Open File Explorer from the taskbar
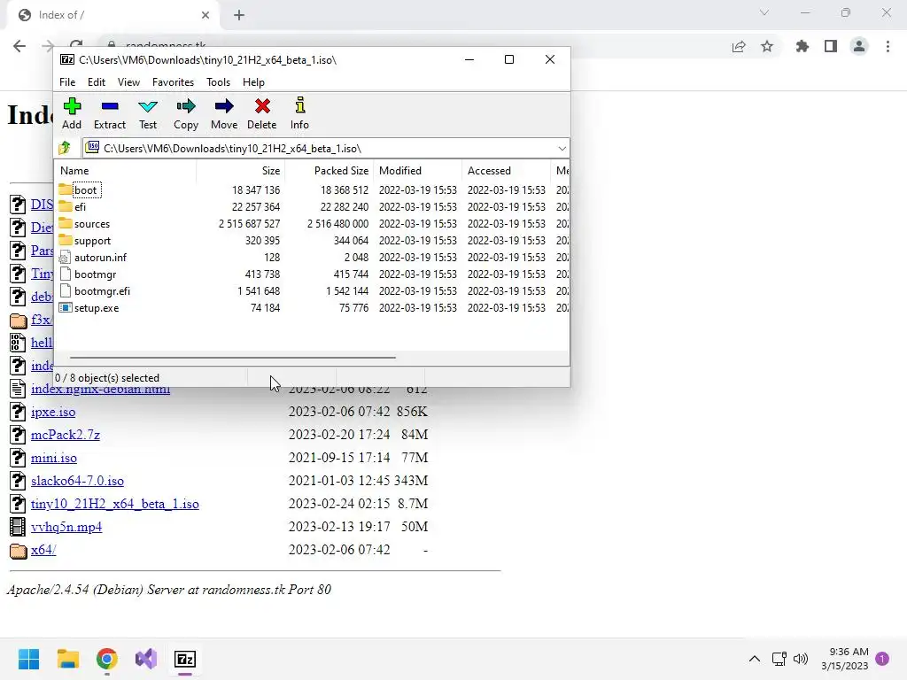907x680 pixels. click(x=68, y=659)
